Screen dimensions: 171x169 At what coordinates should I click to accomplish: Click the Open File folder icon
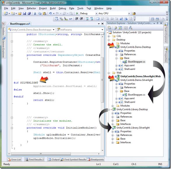(x=20, y=13)
